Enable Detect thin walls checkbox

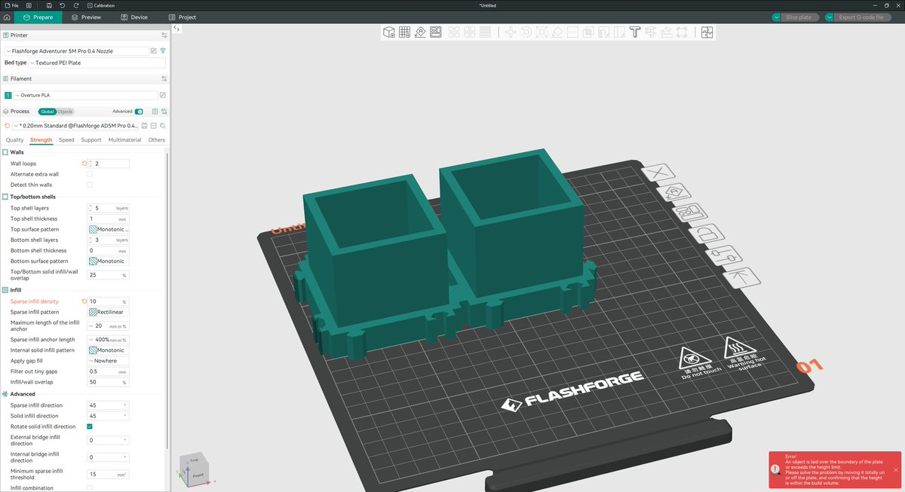coord(90,185)
